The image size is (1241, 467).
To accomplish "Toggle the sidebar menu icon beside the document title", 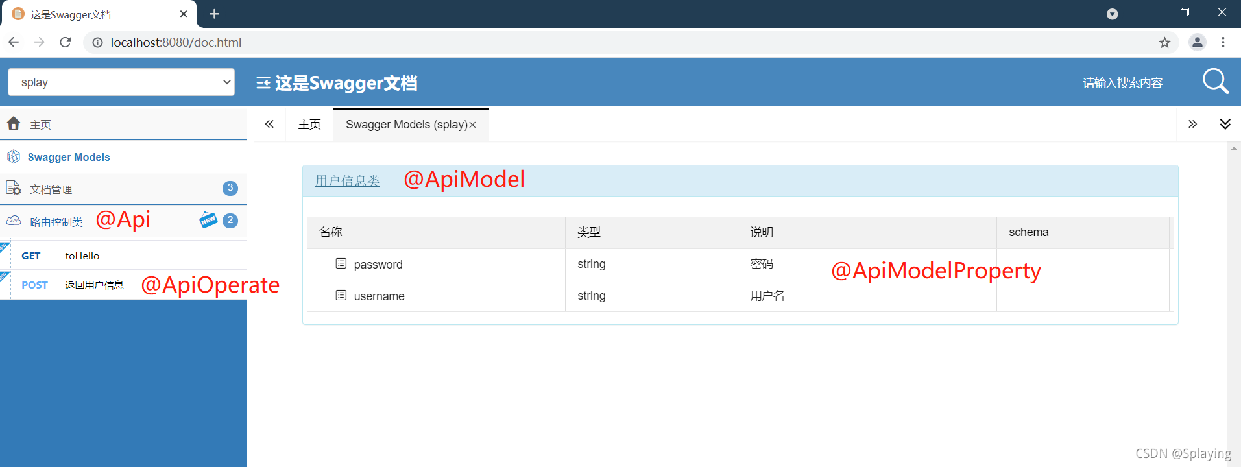I will [x=263, y=82].
